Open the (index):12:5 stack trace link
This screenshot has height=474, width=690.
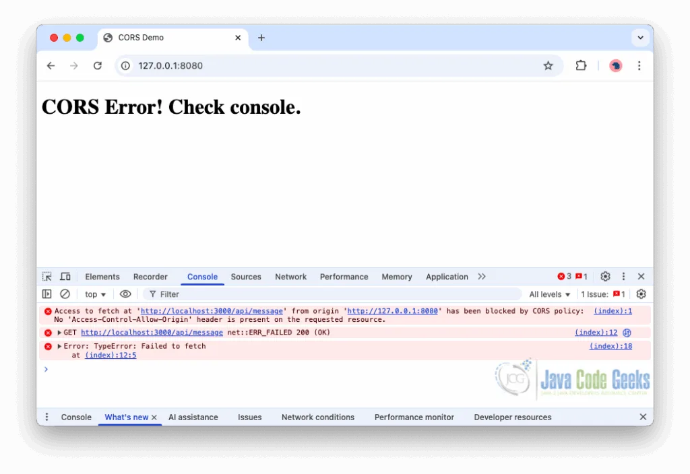tap(111, 355)
